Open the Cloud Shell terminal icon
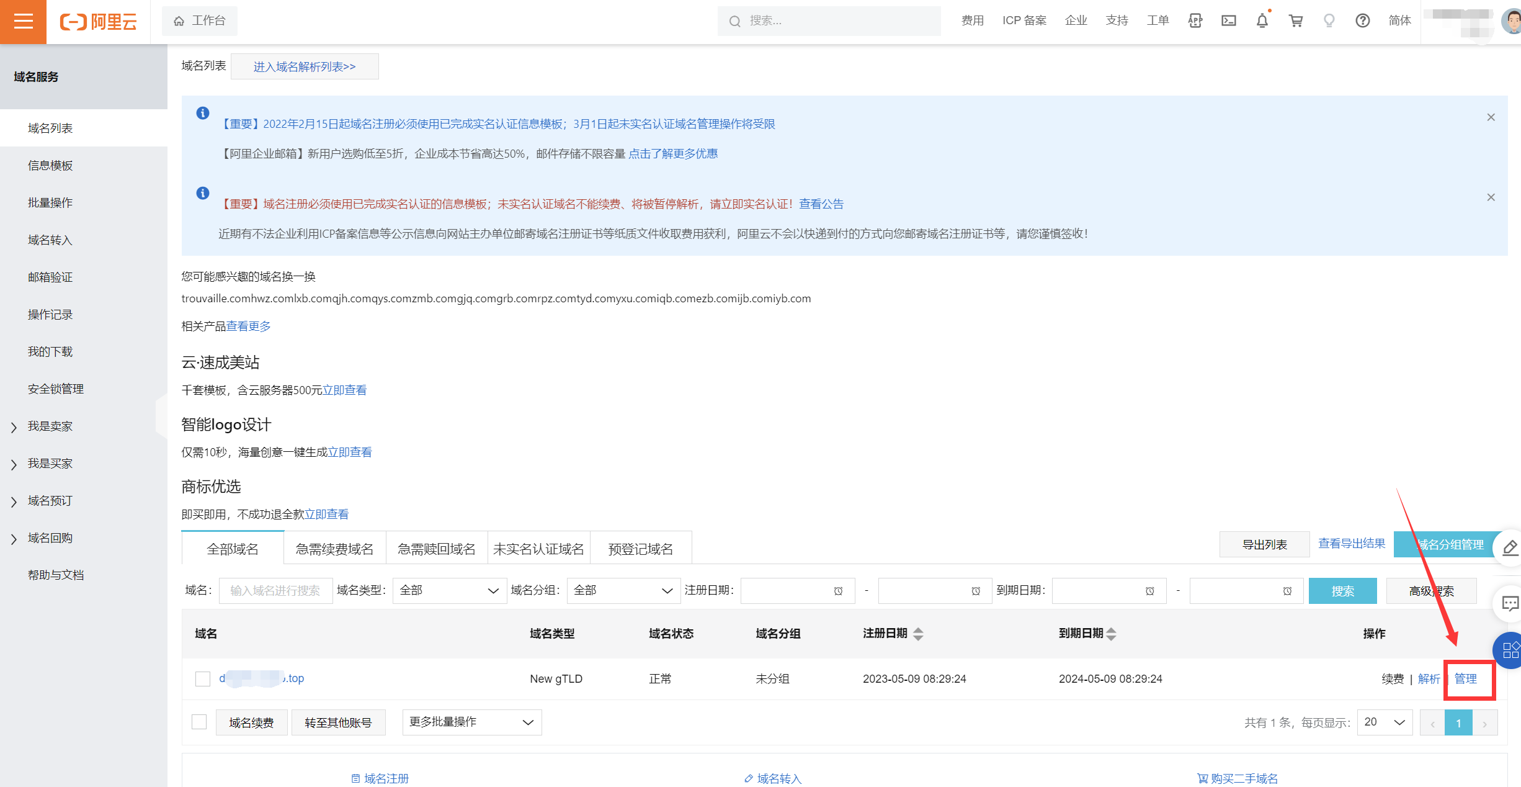 point(1228,21)
